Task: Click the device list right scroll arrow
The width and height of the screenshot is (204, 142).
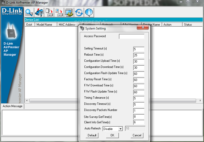Action: [200, 100]
